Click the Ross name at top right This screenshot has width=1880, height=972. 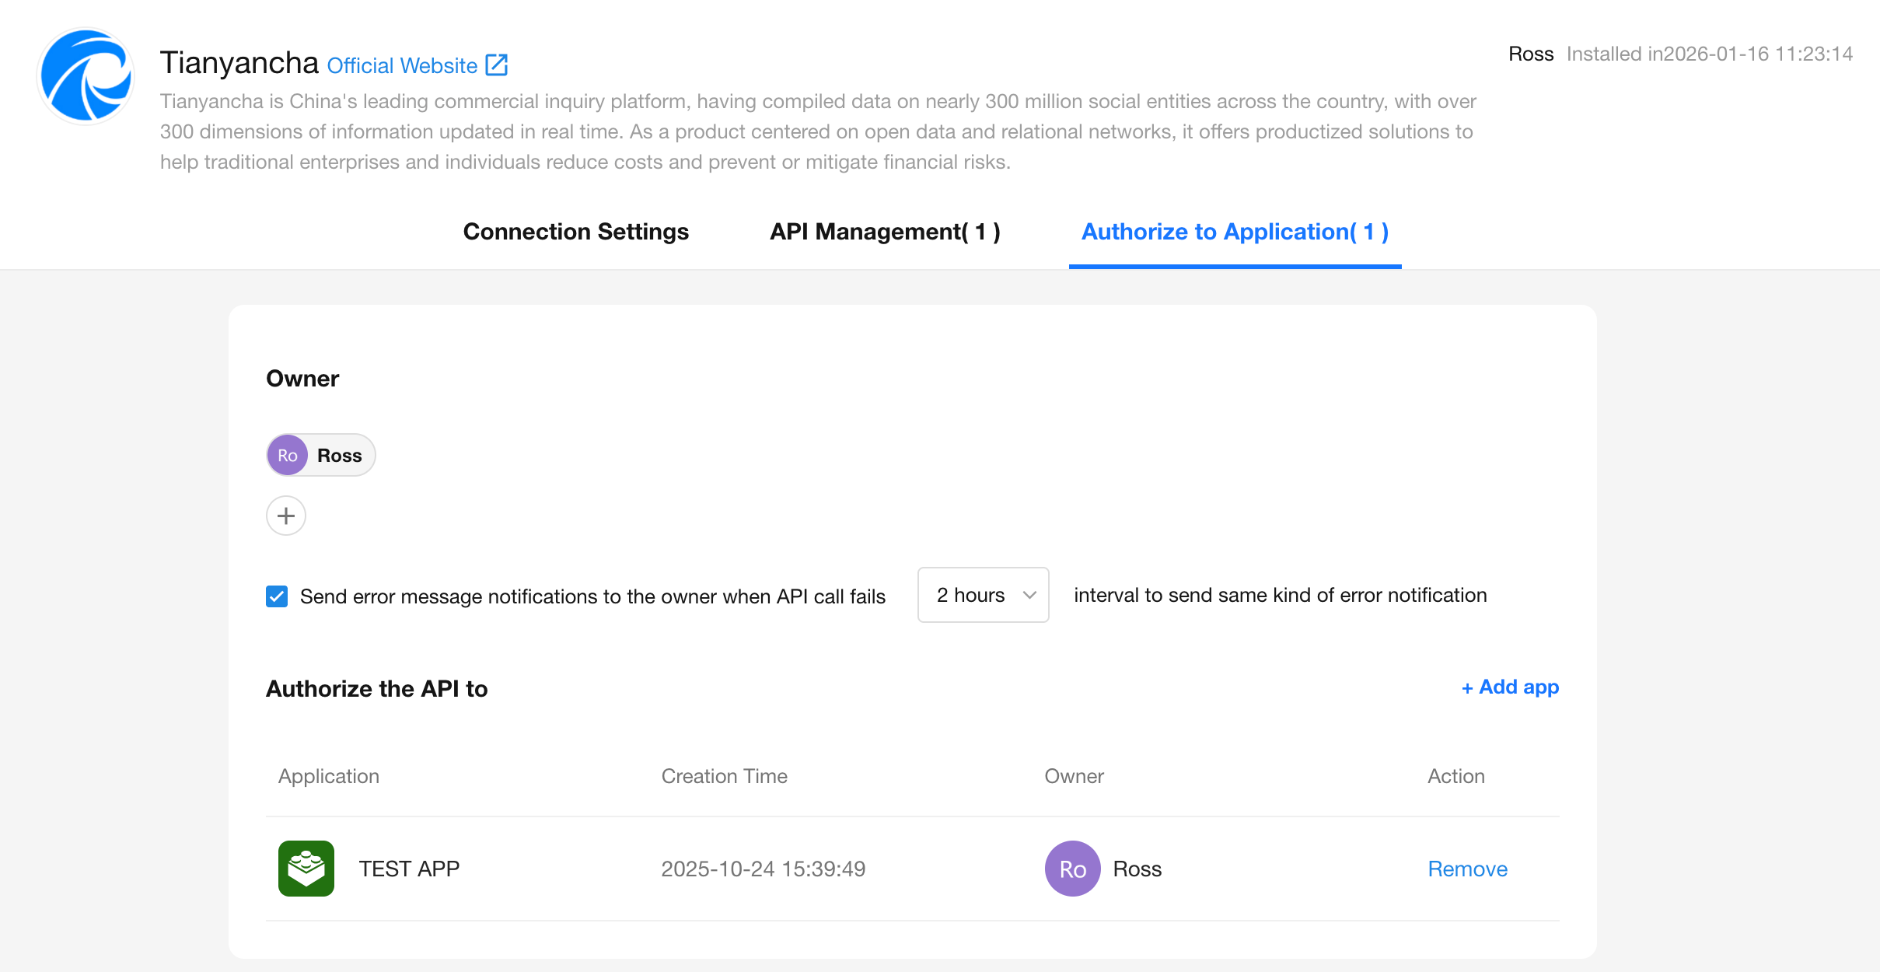click(x=1530, y=54)
